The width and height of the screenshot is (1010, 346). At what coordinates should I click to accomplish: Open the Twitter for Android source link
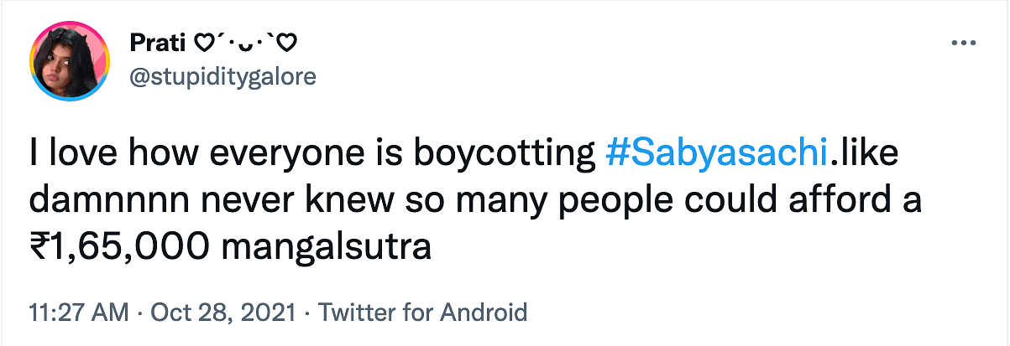[423, 313]
